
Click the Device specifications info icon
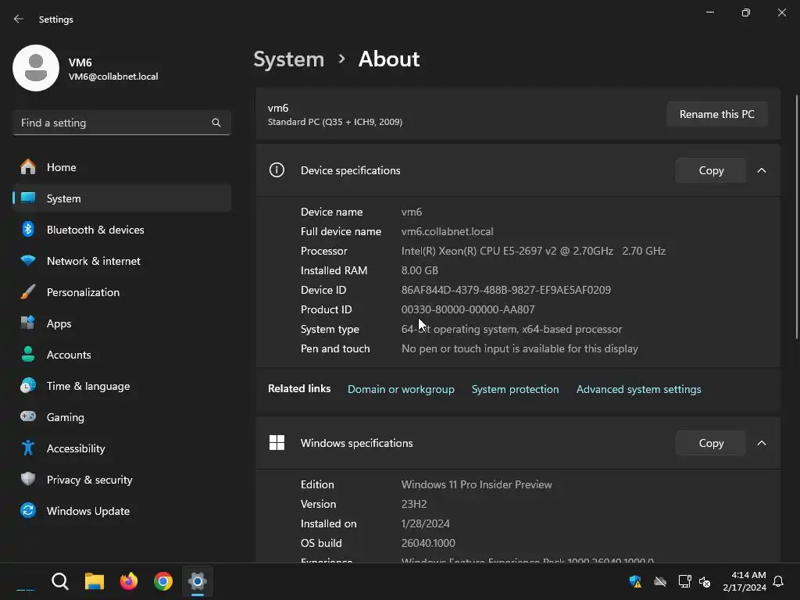277,170
